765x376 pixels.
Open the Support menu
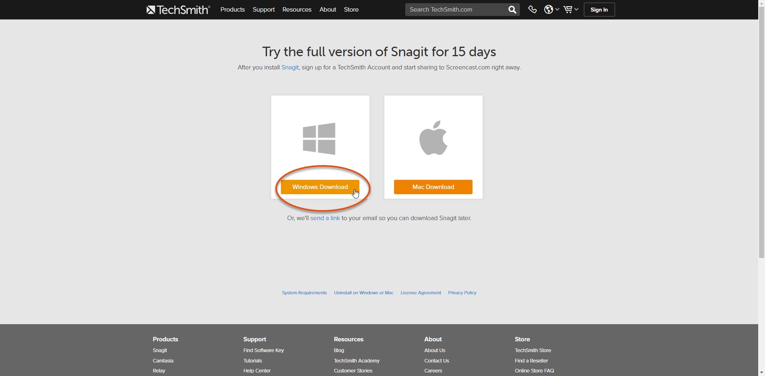(x=264, y=10)
